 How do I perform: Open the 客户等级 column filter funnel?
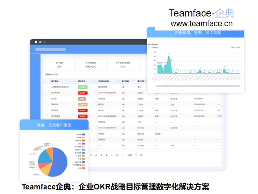coord(134,81)
